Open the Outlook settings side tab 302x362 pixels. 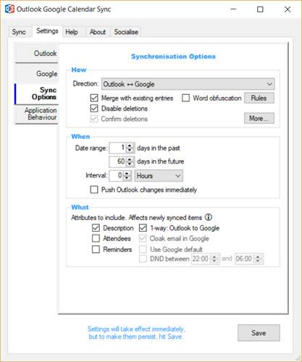click(x=37, y=54)
